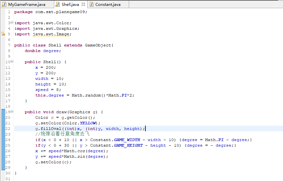Click line number 16 in the gutter
Image resolution: width=283 pixels, height=181 pixels.
point(8,95)
